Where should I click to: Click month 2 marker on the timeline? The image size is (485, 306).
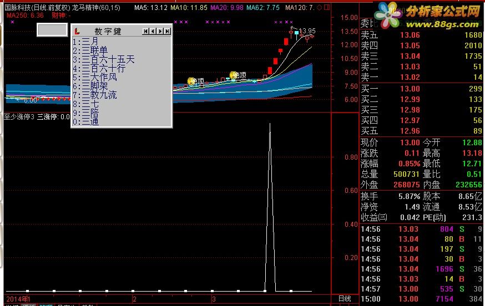134,299
